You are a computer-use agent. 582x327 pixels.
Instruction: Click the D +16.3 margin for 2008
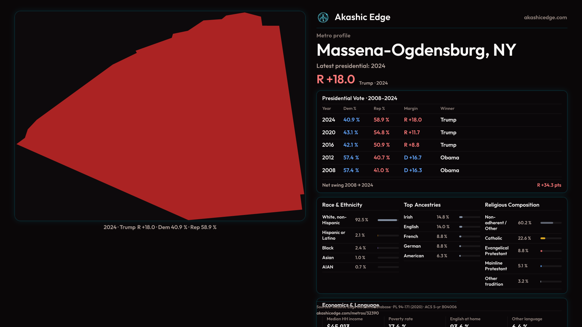pos(413,170)
